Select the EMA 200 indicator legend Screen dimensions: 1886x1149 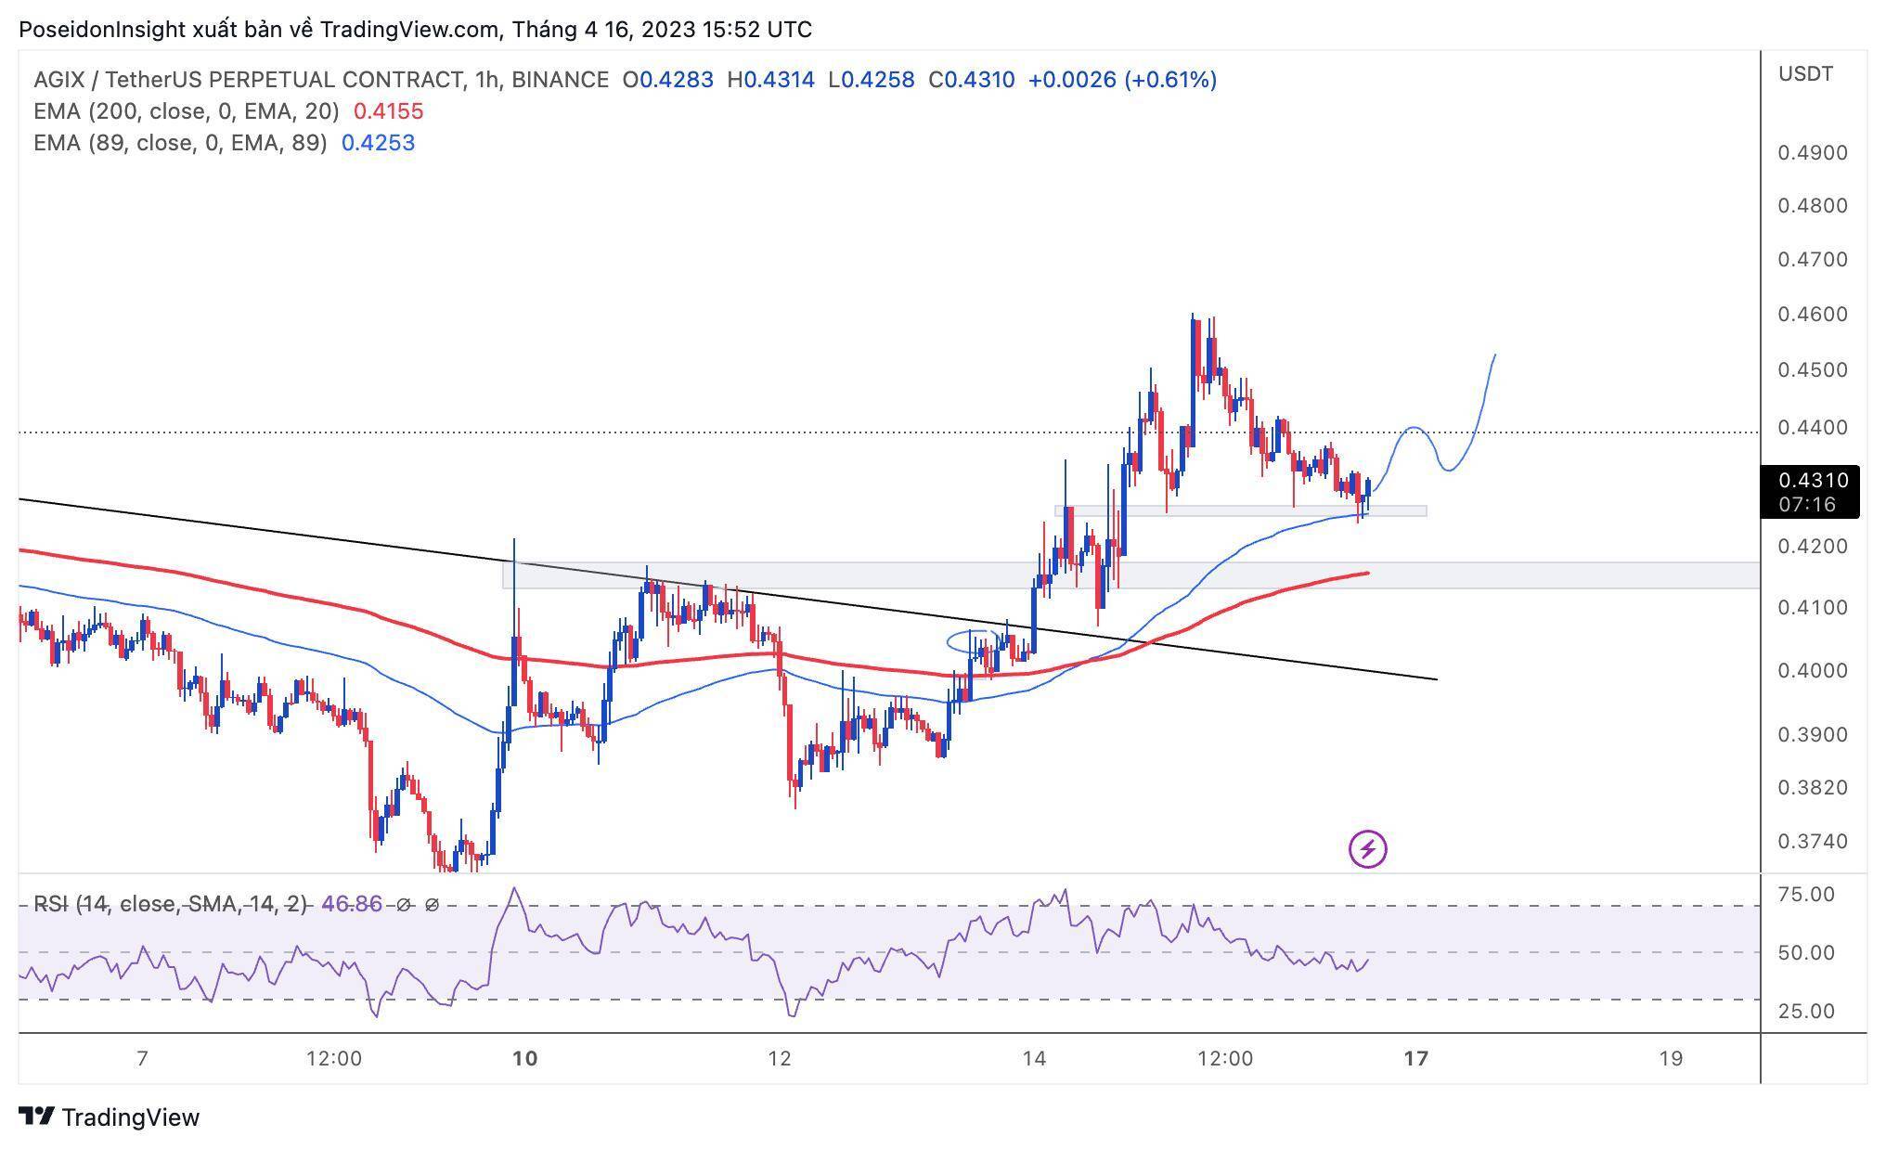click(x=186, y=111)
